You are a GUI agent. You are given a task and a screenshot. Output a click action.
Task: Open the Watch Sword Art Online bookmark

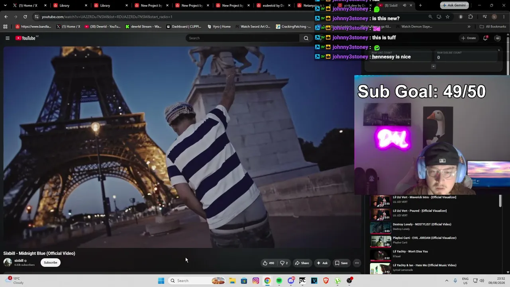pyautogui.click(x=253, y=27)
